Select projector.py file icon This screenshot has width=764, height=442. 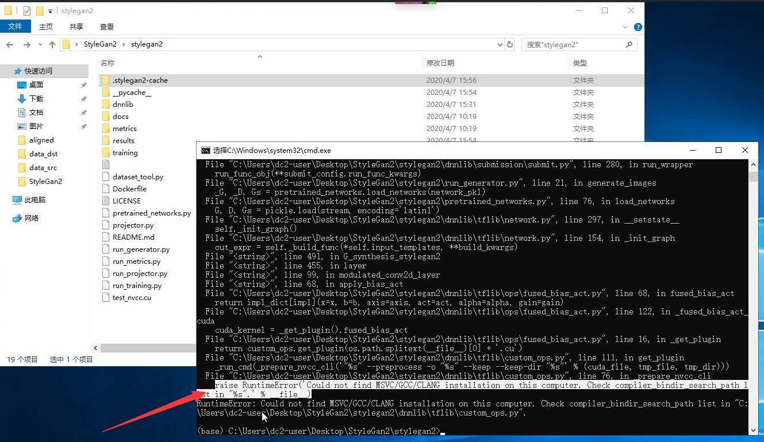105,225
